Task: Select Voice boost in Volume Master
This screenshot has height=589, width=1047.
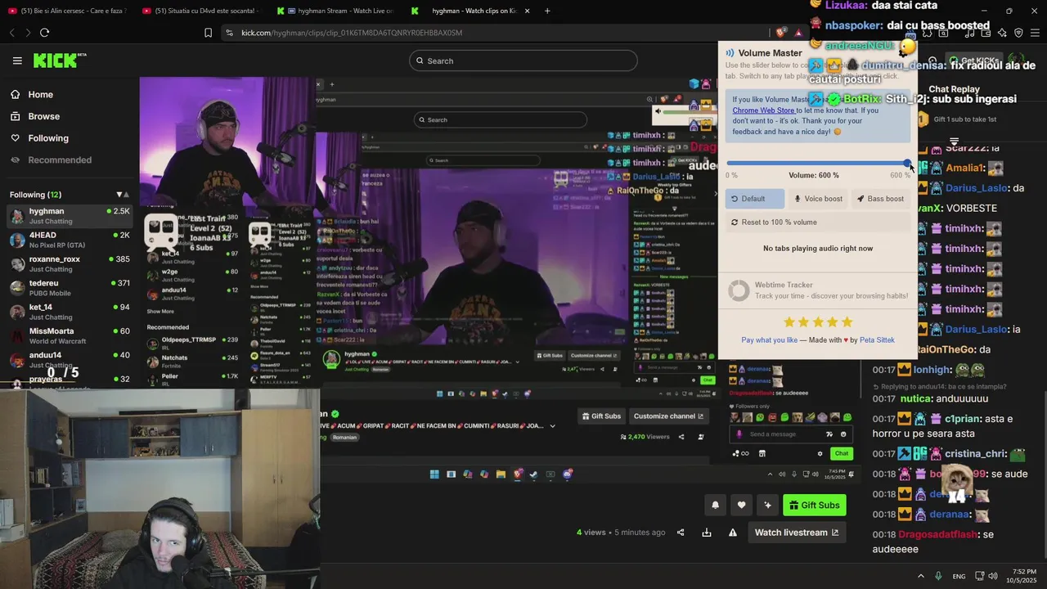Action: pos(817,199)
